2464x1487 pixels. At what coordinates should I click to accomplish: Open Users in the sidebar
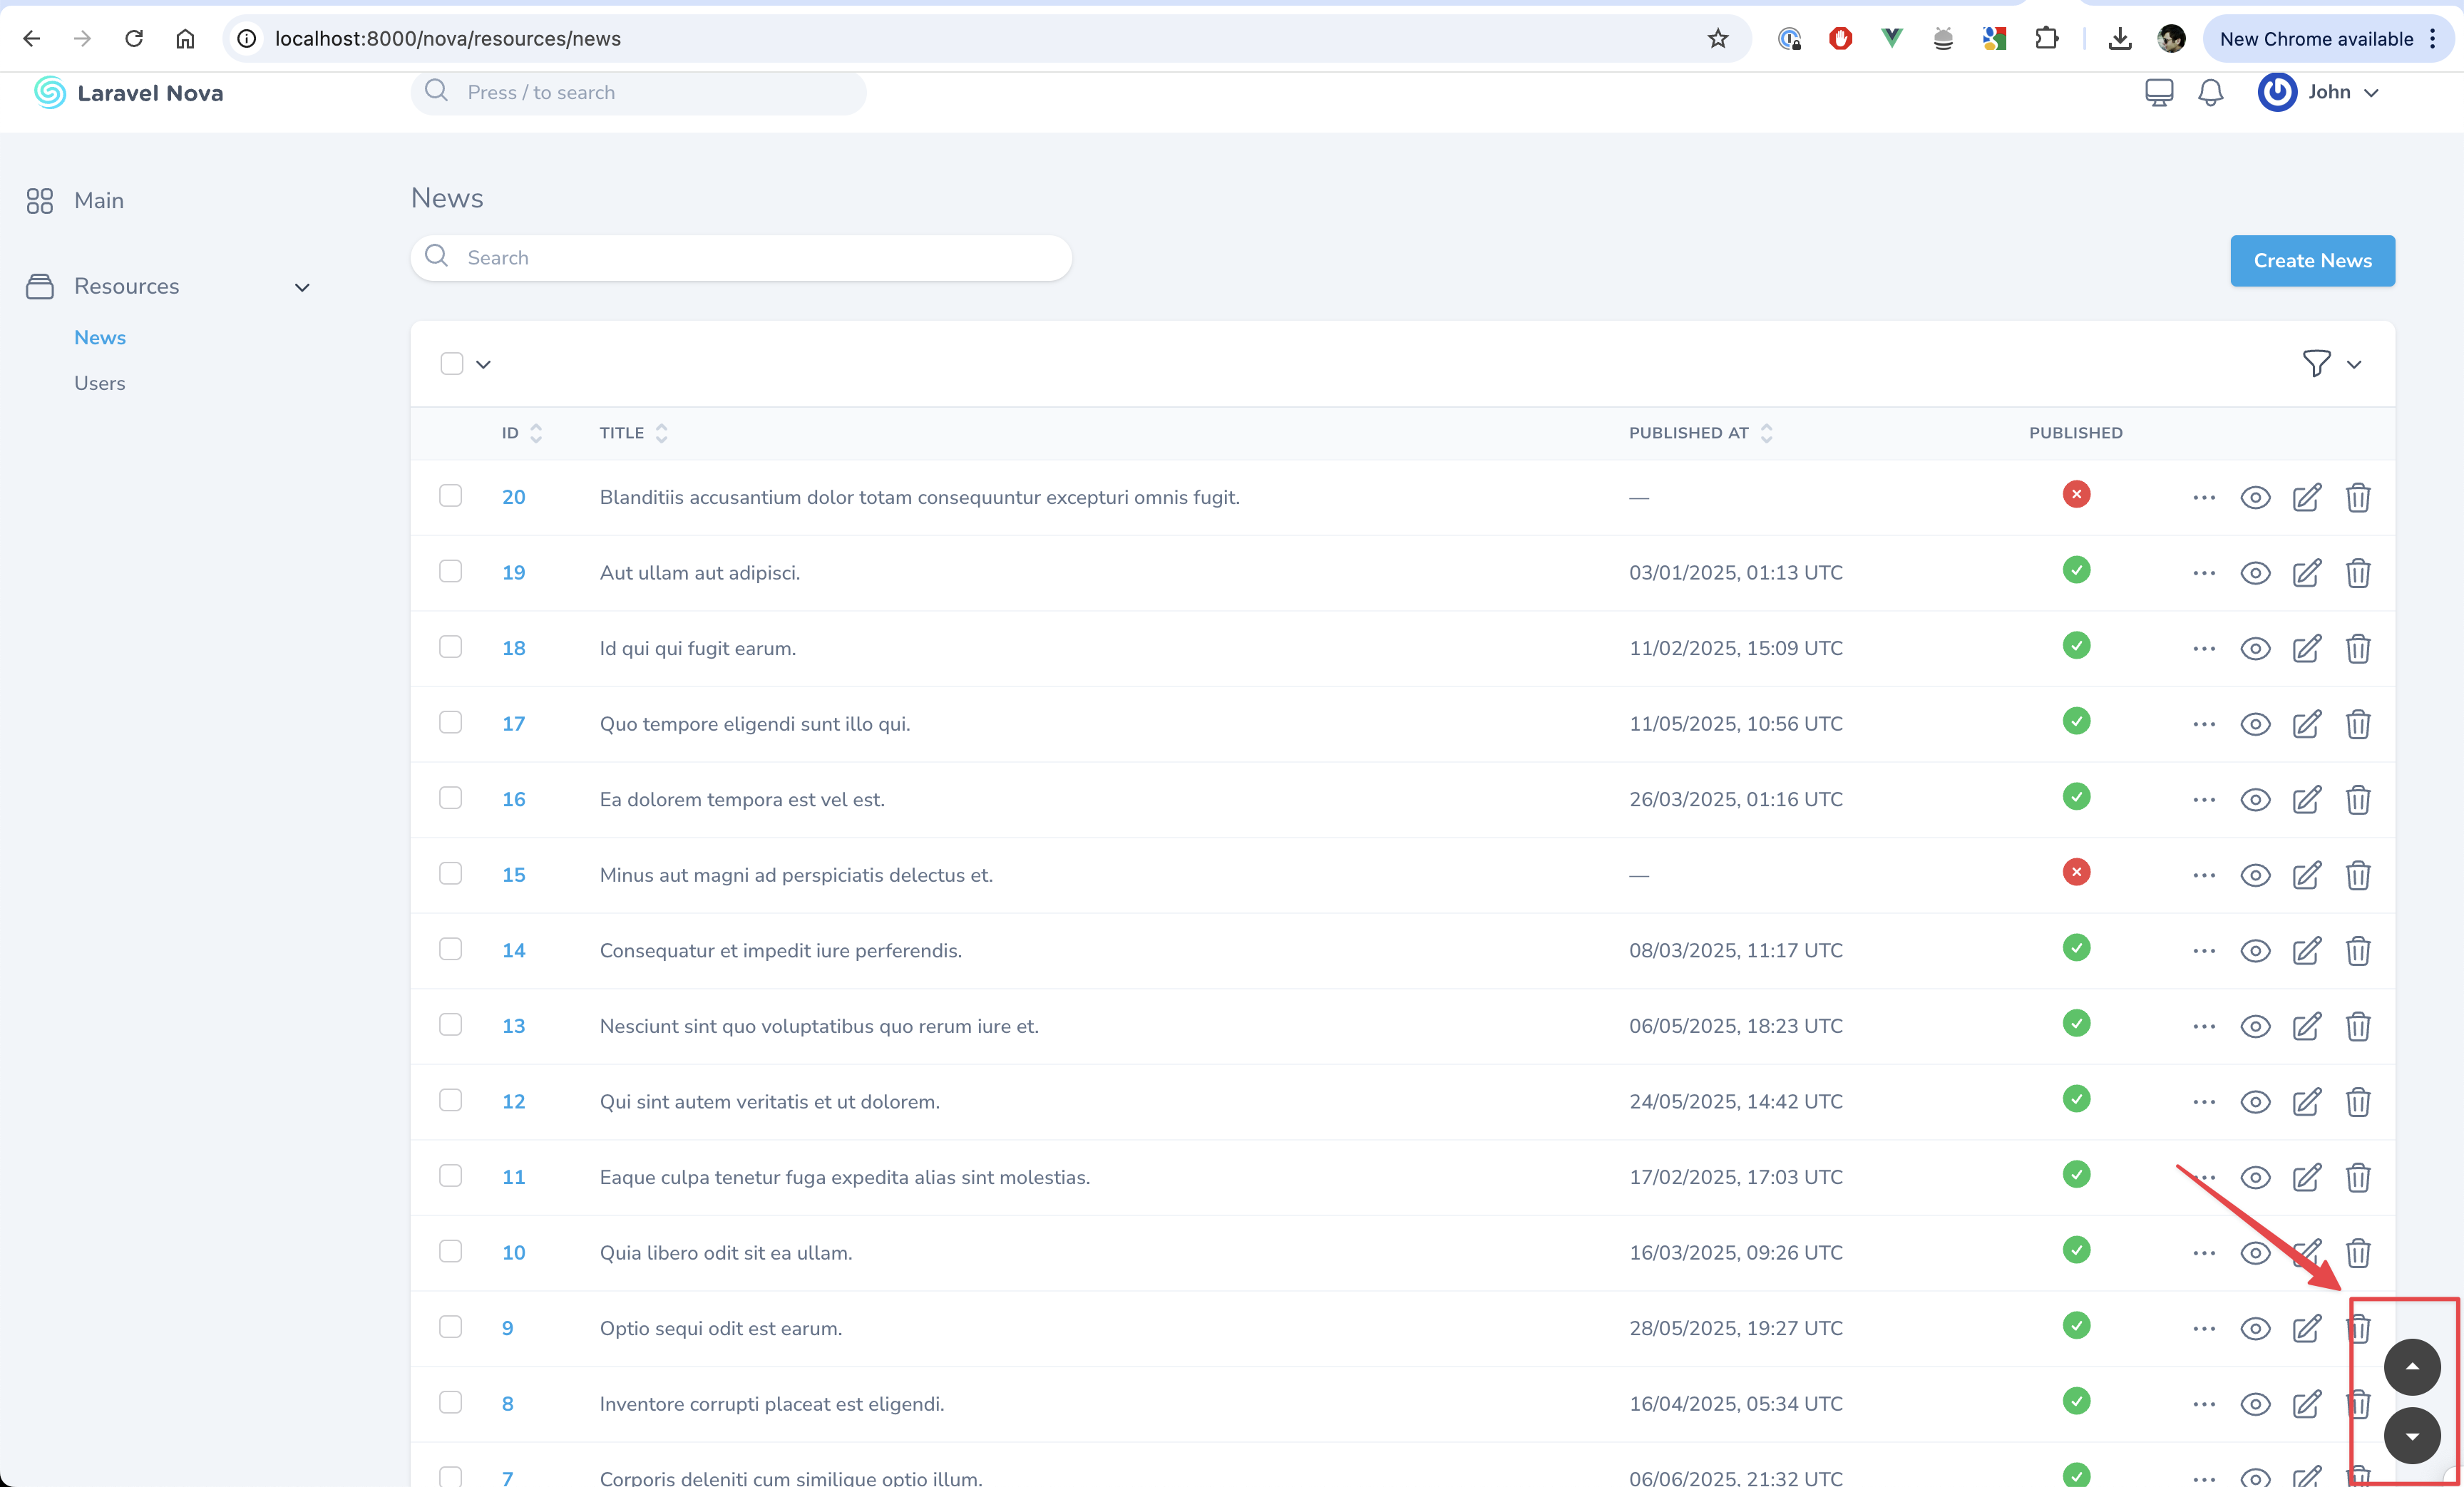99,383
